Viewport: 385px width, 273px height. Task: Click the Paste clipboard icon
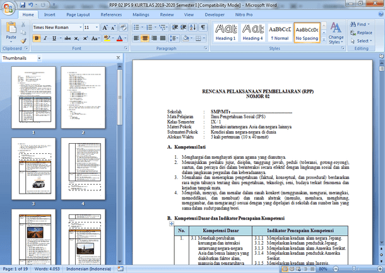11,28
